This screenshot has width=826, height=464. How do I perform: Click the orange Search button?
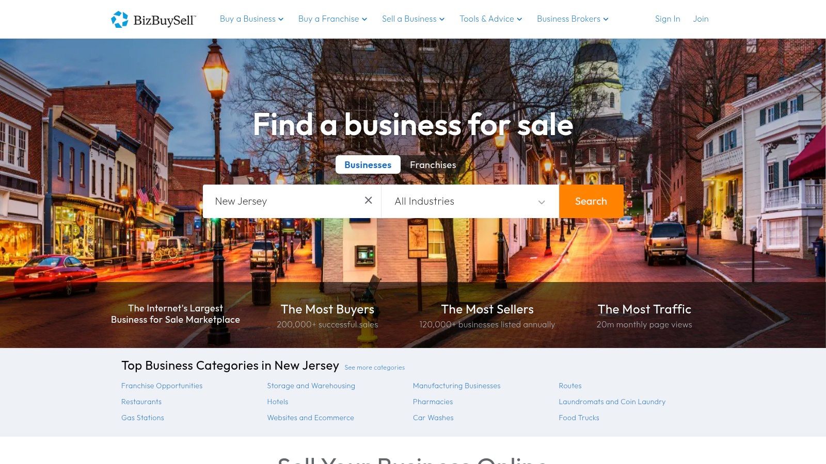(x=591, y=201)
